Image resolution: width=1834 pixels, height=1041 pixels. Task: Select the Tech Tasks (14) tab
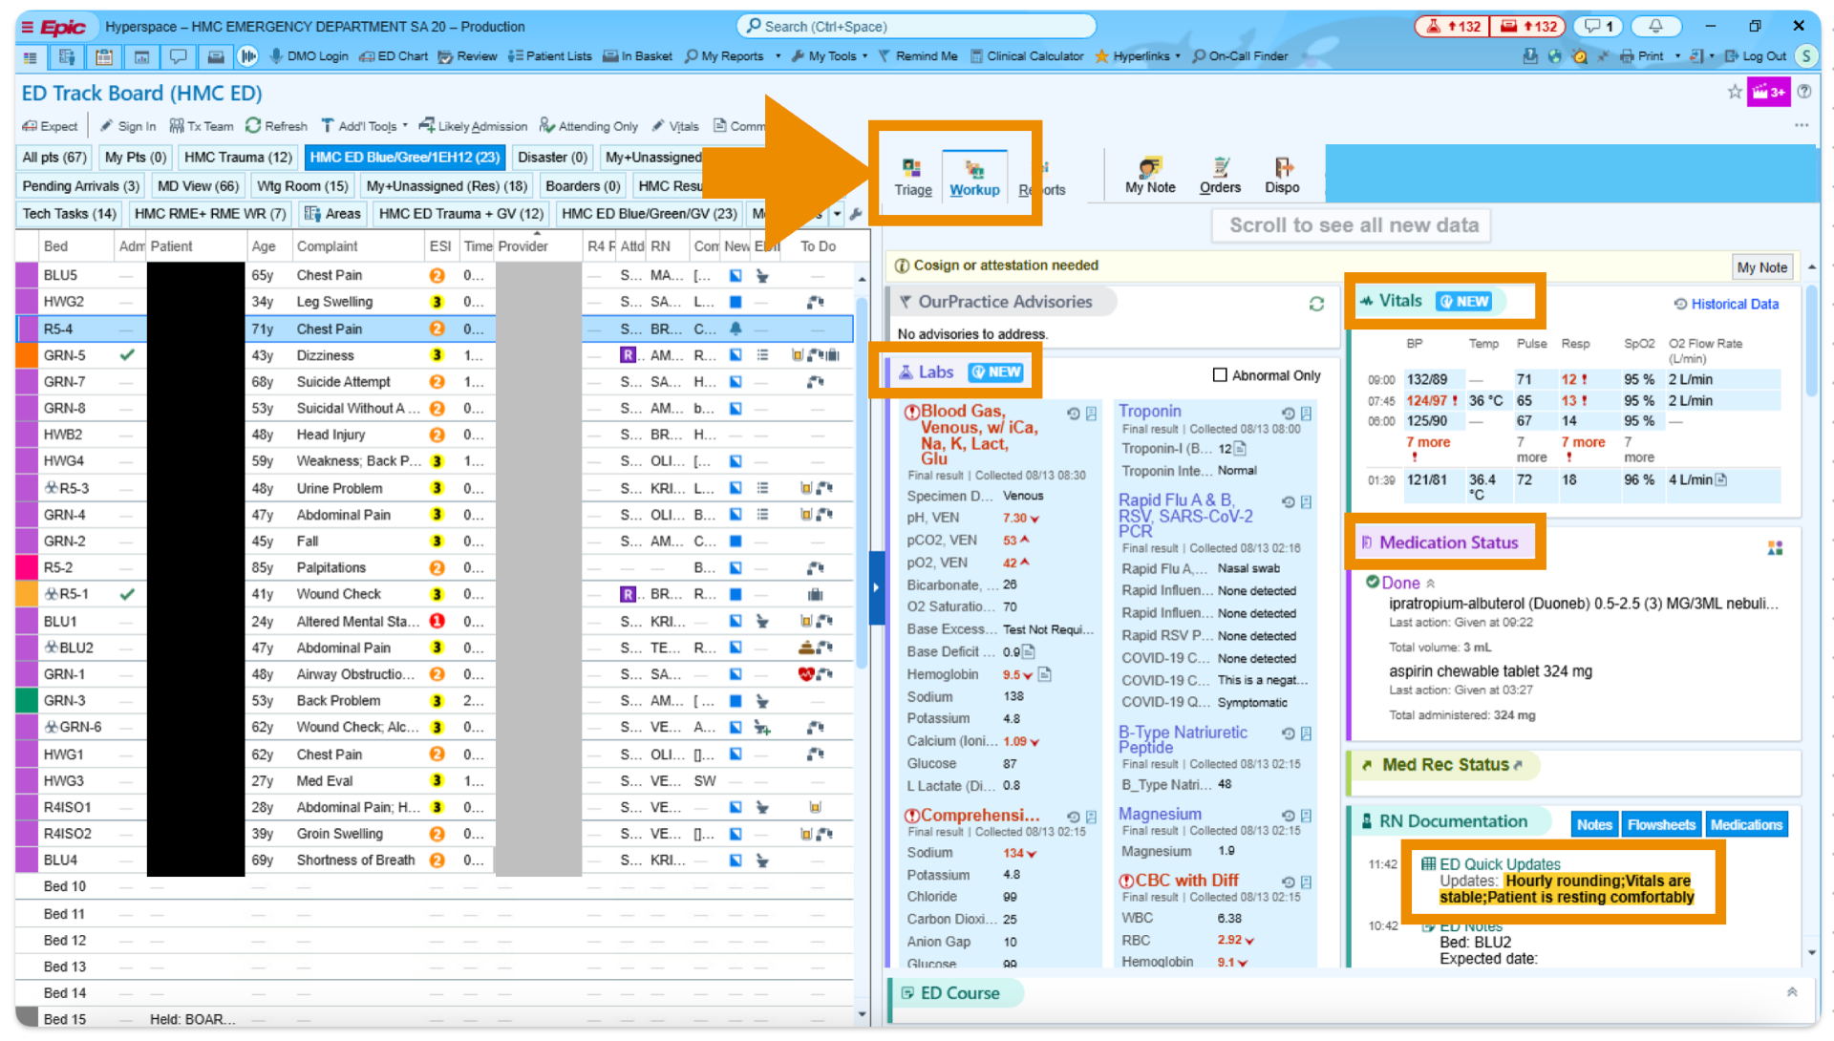pyautogui.click(x=69, y=214)
